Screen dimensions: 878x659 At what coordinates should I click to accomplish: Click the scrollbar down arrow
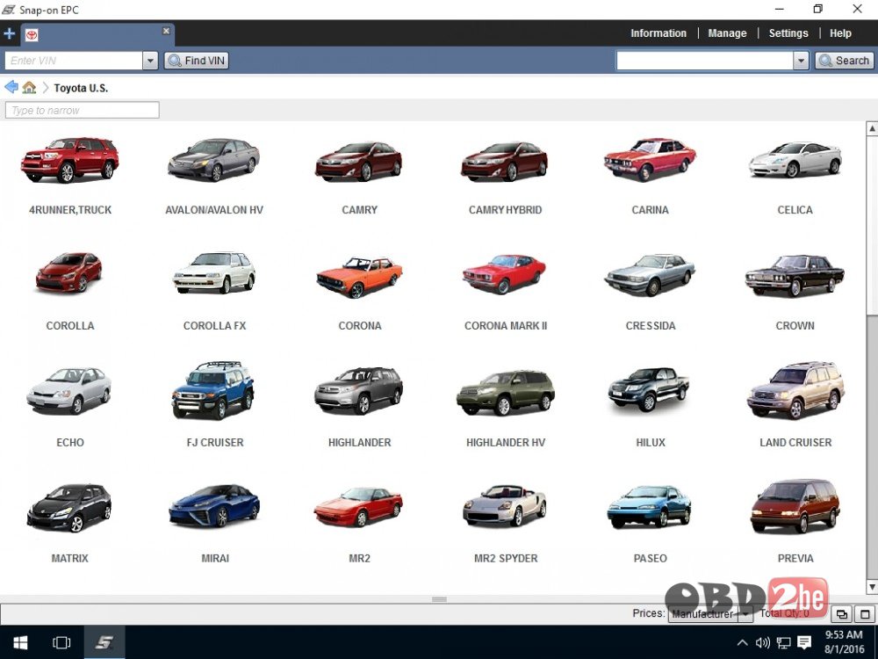[x=872, y=587]
